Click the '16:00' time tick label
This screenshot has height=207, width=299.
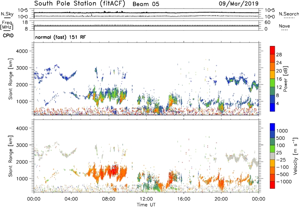[x=184, y=199]
